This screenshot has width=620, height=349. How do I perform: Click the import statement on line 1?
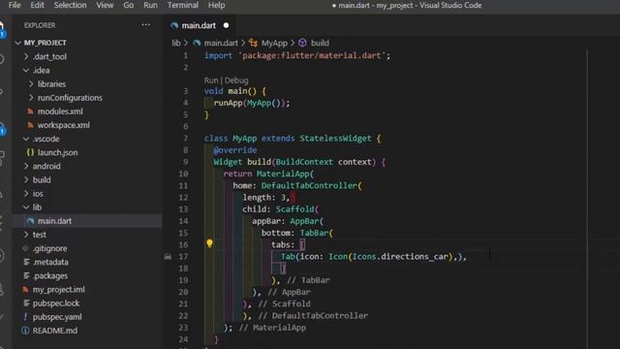297,56
